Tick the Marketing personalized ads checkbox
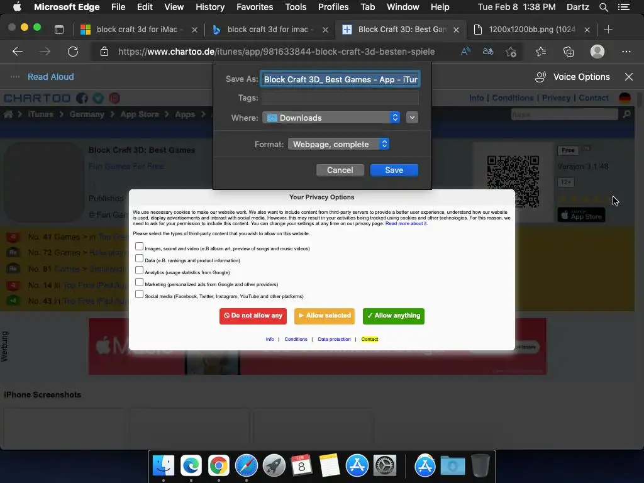Image resolution: width=644 pixels, height=483 pixels. click(139, 282)
